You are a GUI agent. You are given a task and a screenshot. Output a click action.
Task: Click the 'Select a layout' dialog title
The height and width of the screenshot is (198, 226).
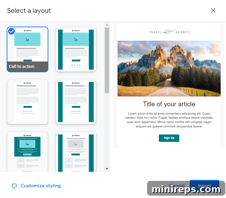(x=29, y=11)
